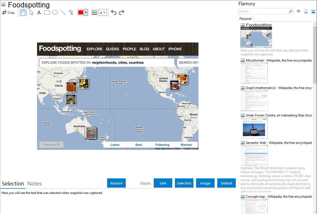Click the Under Frozen Tundra entry icon
This screenshot has height=214, width=317.
click(243, 115)
